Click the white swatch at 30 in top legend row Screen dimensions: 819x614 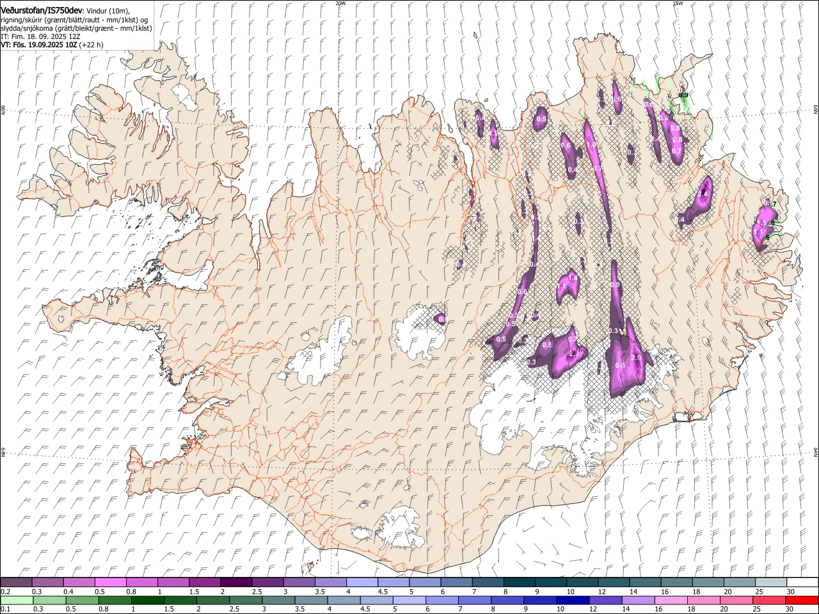point(802,583)
